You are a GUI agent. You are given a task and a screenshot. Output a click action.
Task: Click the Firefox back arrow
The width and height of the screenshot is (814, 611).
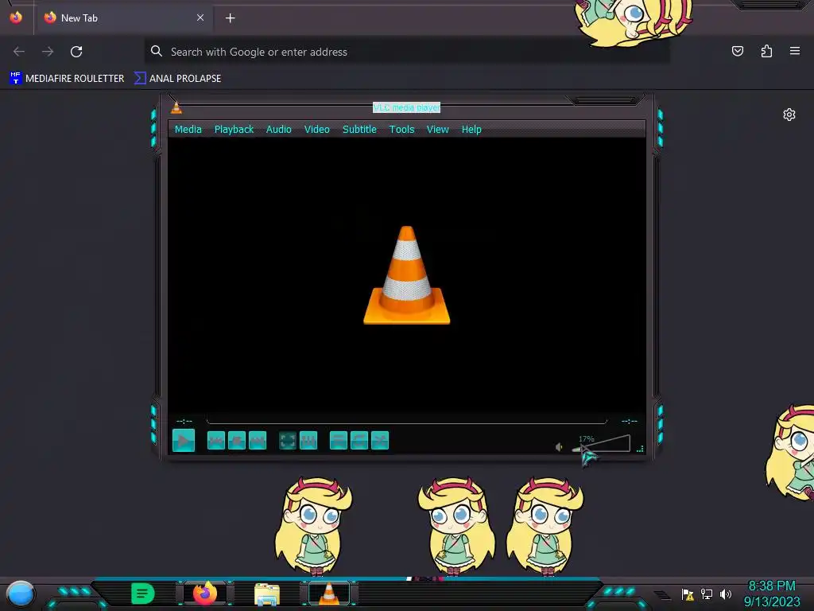pos(19,52)
